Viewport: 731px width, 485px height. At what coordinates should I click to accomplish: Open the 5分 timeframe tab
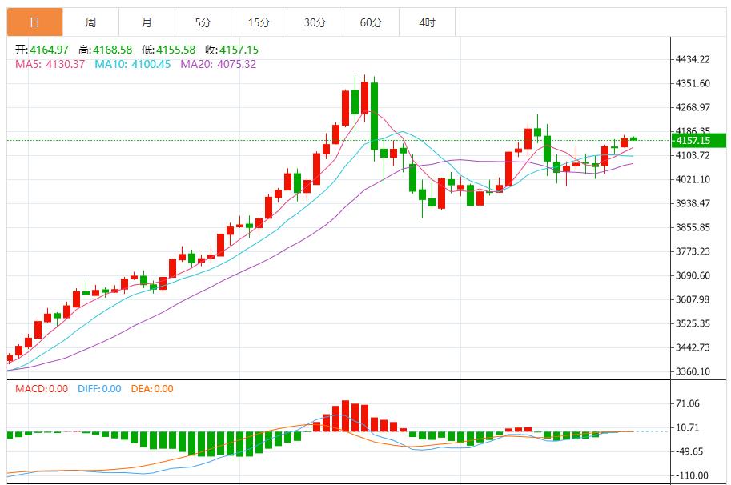[203, 23]
